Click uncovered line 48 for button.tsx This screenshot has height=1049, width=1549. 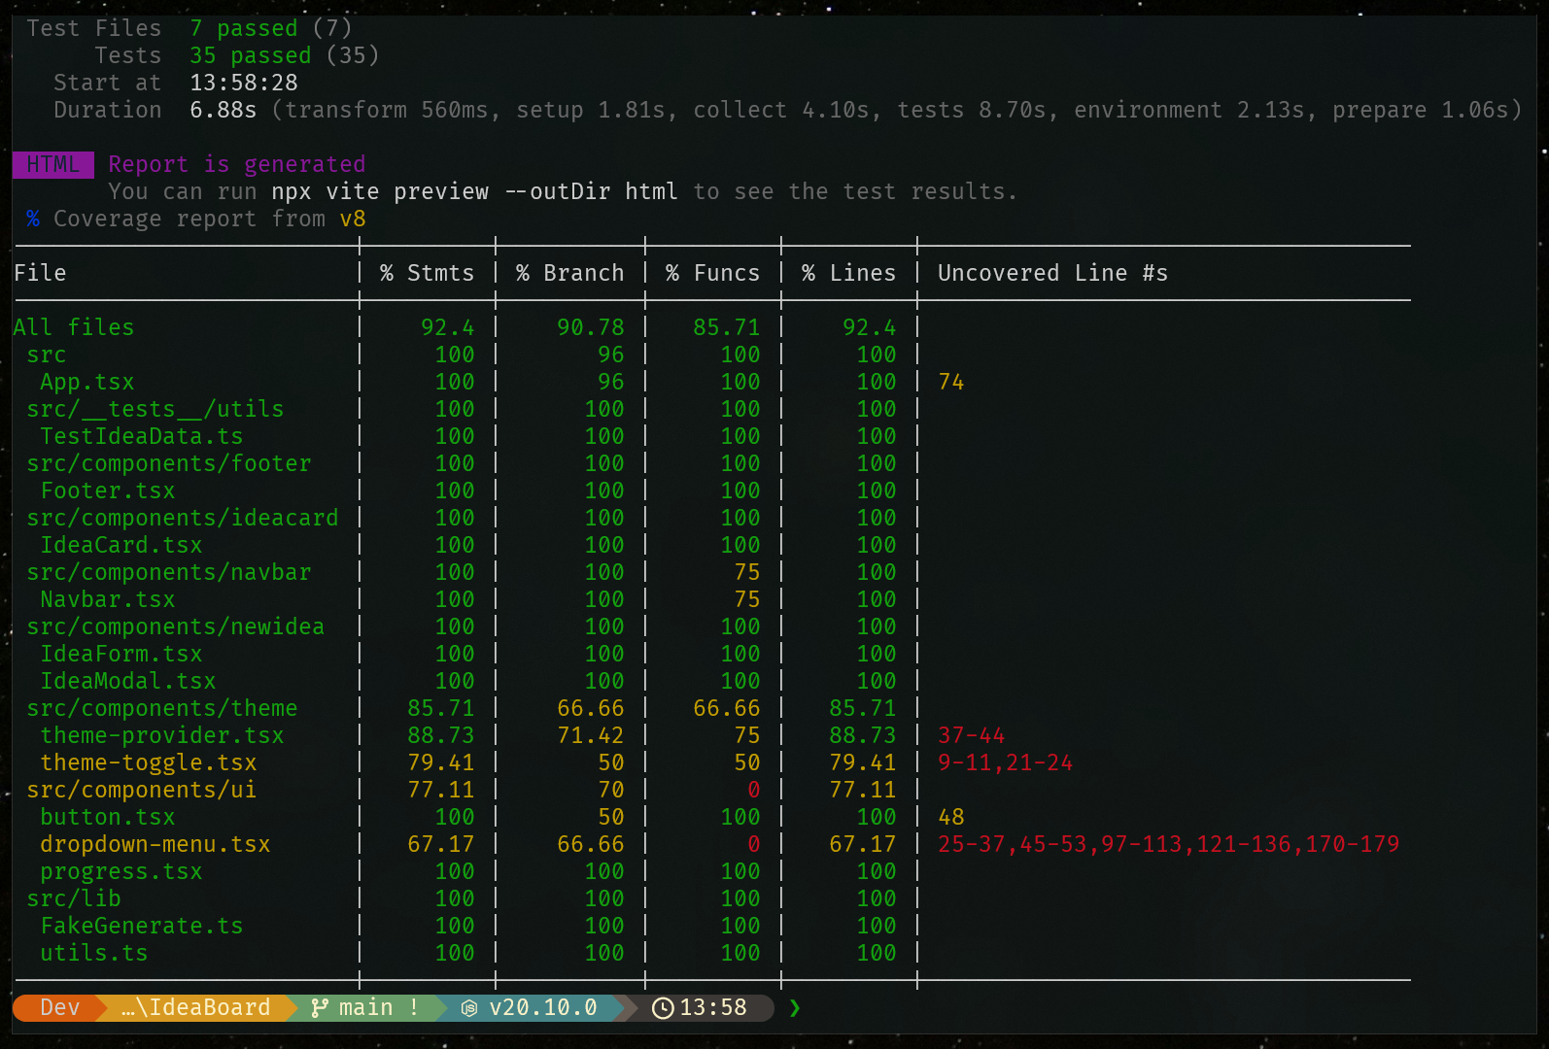coord(950,818)
